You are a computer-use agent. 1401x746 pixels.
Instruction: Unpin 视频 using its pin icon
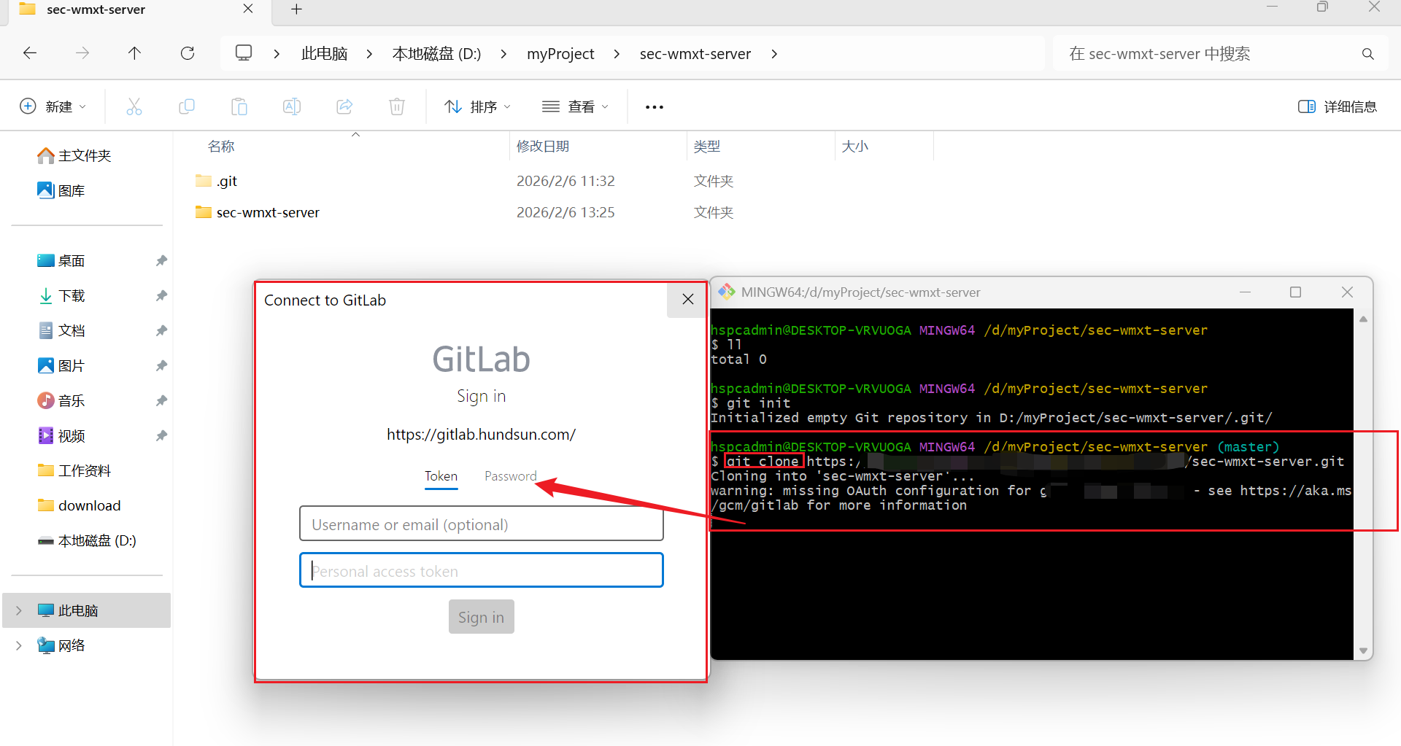click(x=161, y=435)
